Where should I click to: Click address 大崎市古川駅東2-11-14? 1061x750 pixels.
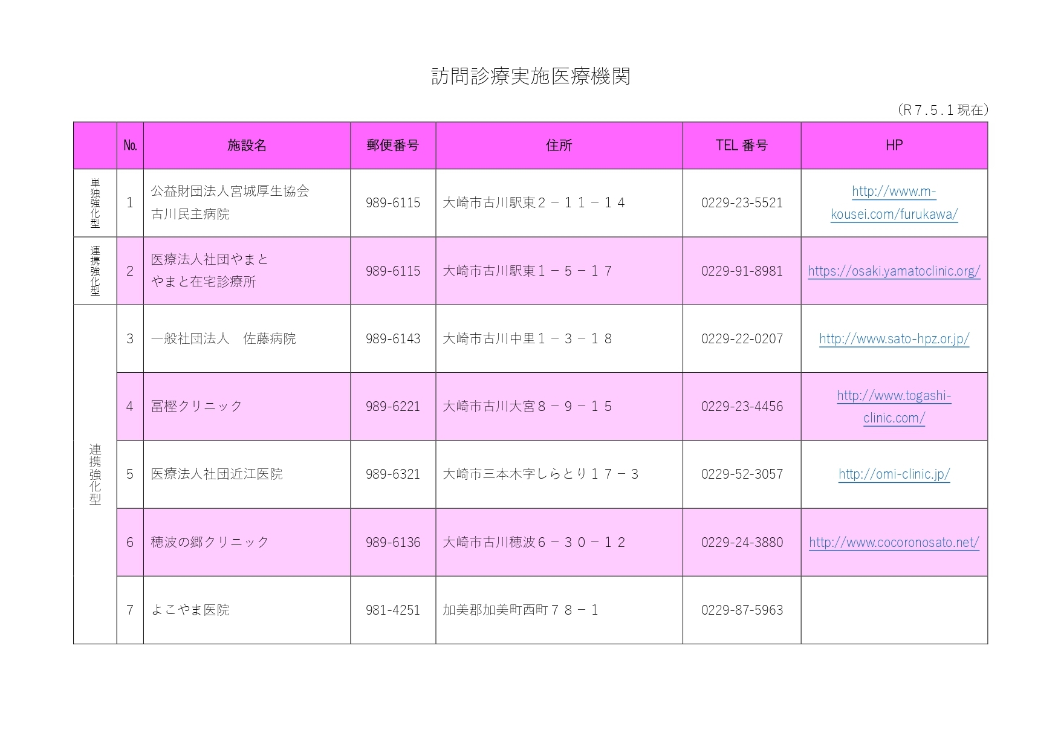tap(534, 202)
